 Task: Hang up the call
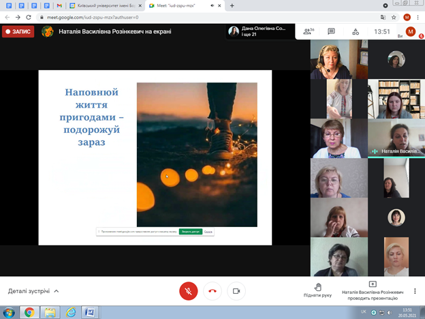(x=212, y=291)
